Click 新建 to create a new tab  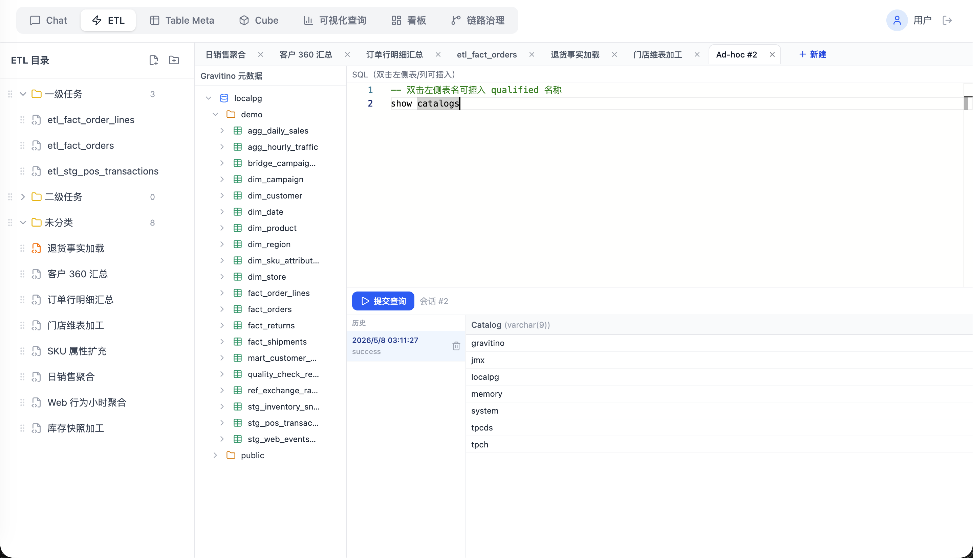point(812,54)
